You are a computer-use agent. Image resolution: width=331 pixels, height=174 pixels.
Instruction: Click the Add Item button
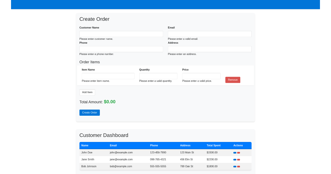coord(87,92)
